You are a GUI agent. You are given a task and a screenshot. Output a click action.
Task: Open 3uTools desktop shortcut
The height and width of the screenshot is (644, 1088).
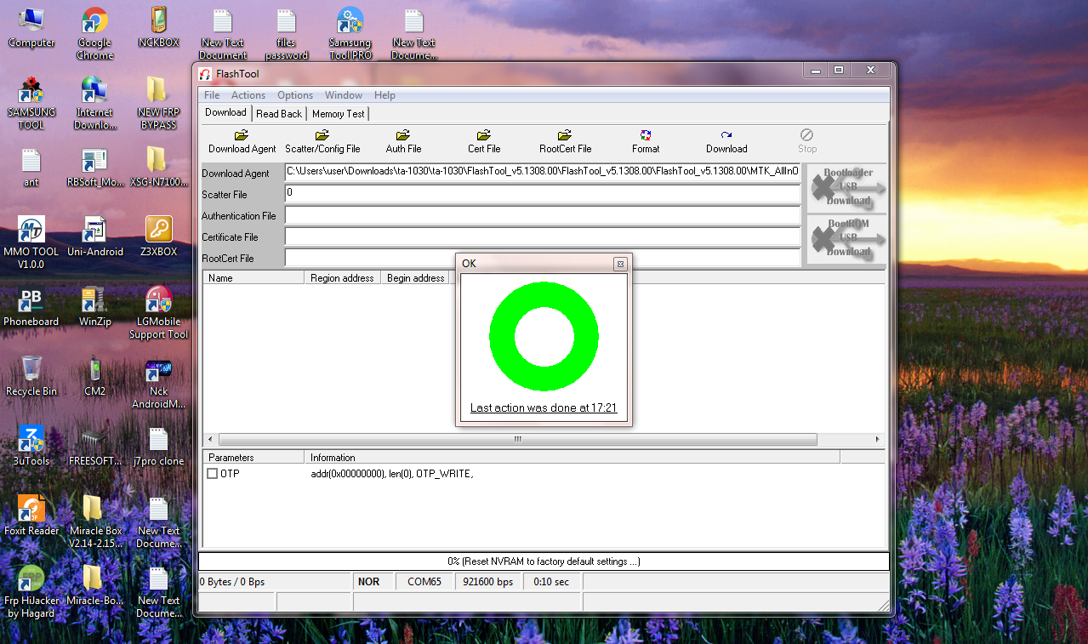click(x=31, y=446)
